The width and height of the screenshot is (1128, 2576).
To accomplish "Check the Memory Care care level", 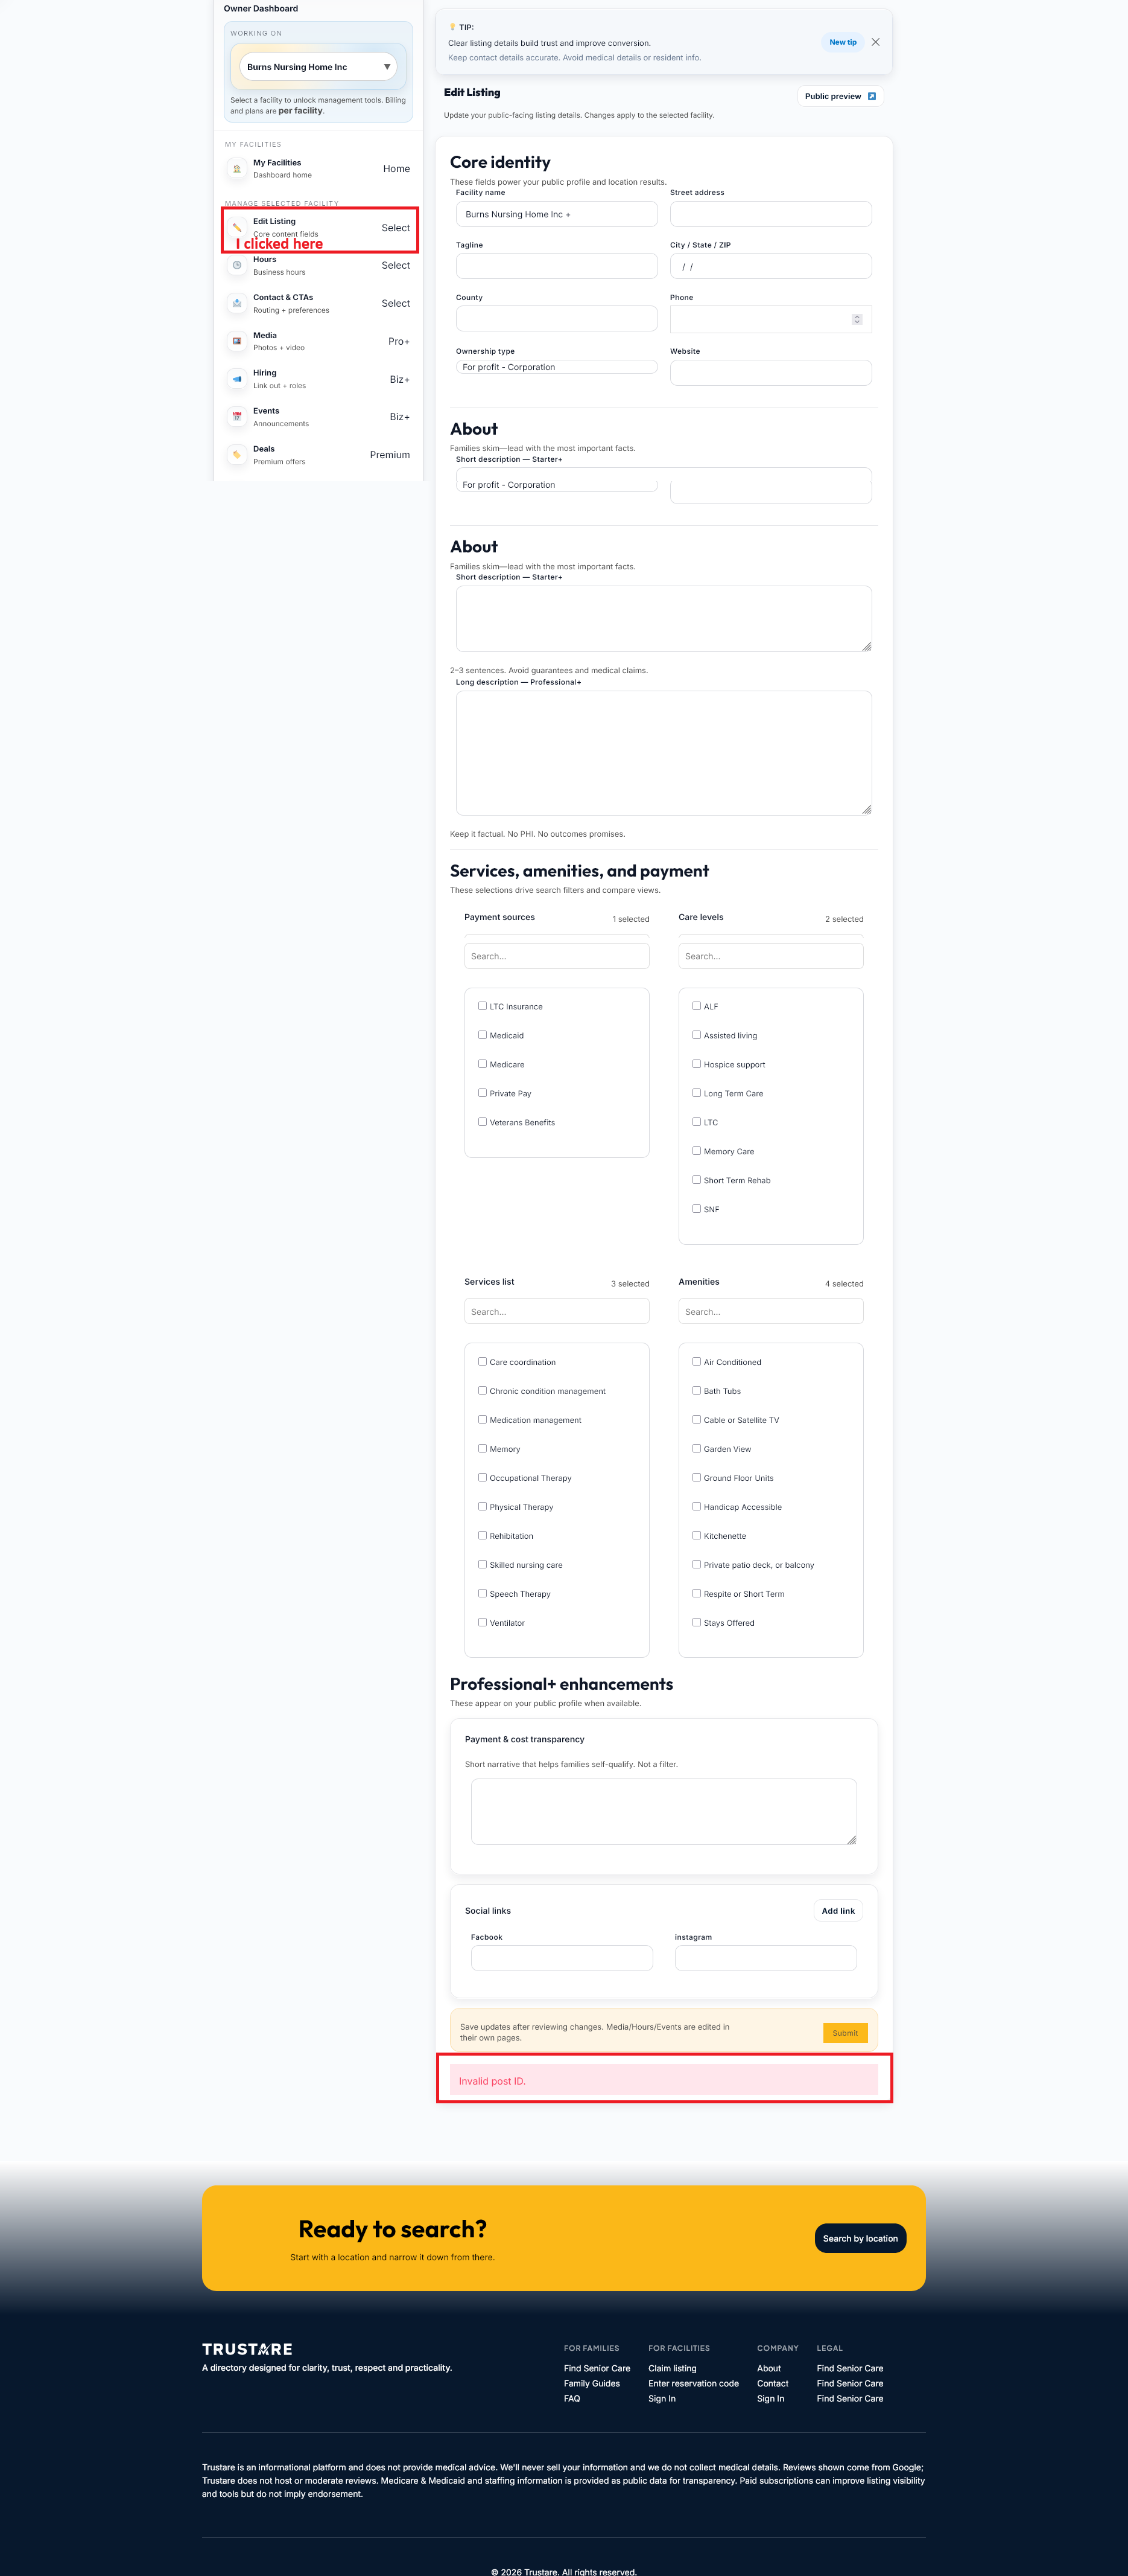I will point(696,1151).
